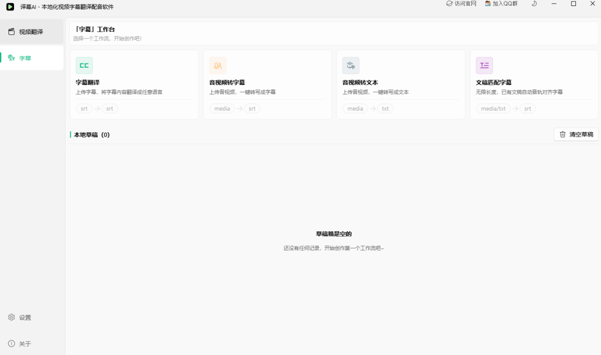Click the About info icon in sidebar

pos(12,343)
